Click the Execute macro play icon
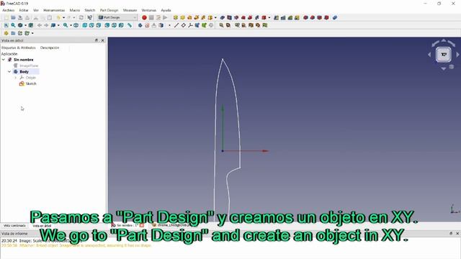Image resolution: width=461 pixels, height=259 pixels. [165, 17]
